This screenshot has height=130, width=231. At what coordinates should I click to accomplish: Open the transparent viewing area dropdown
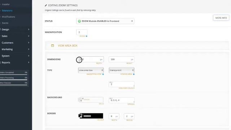click(x=122, y=70)
